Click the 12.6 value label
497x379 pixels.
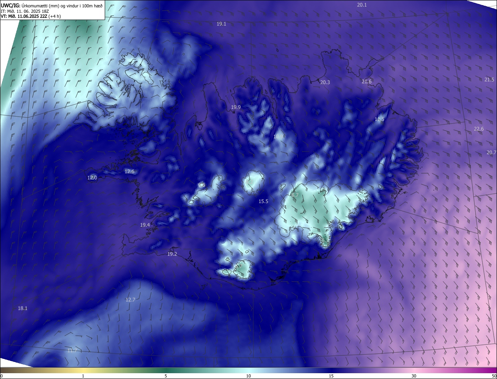tap(129, 171)
